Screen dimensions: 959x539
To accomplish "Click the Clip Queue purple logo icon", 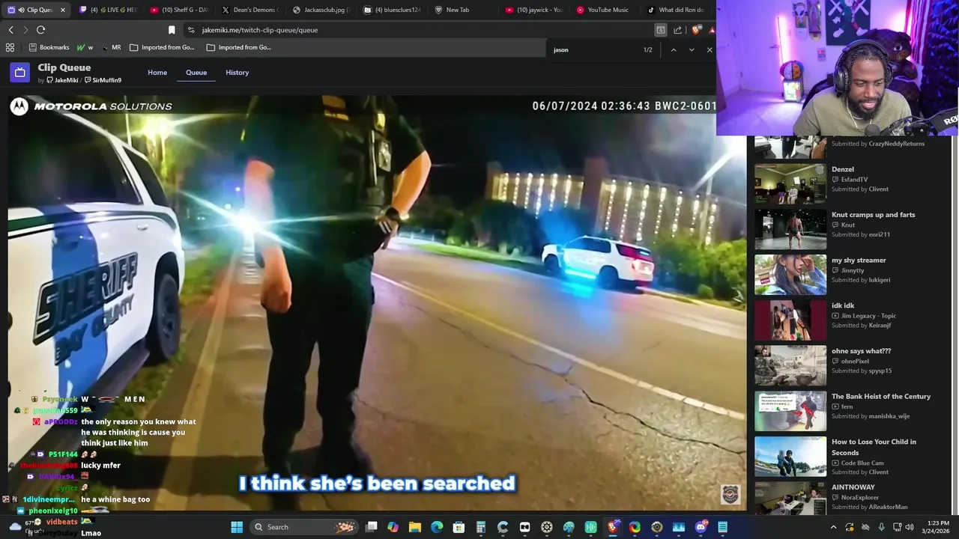I will [20, 73].
